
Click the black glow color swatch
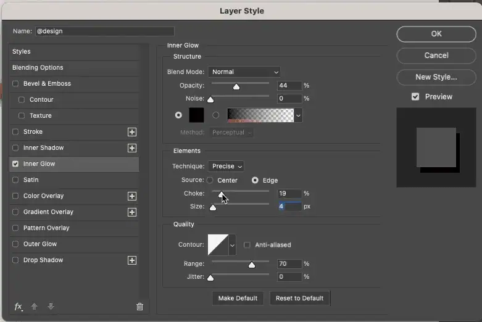[196, 115]
